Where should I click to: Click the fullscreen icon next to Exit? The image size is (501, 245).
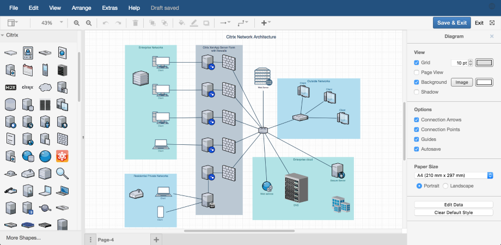click(x=492, y=23)
